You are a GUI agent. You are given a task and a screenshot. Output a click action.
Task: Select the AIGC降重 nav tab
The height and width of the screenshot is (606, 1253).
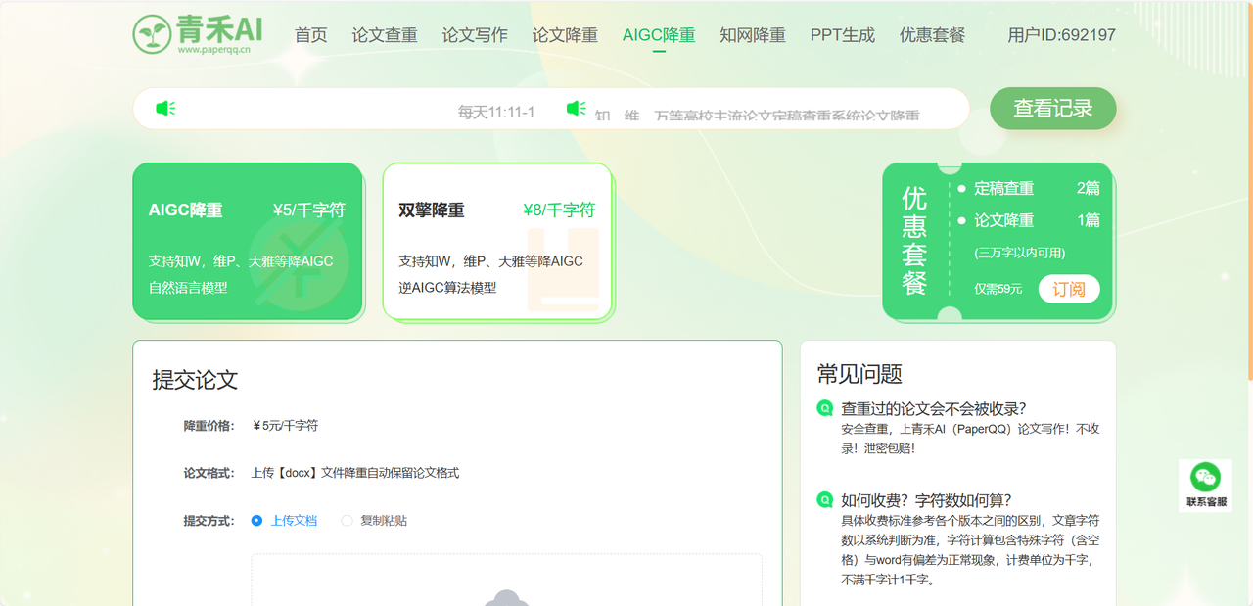click(x=659, y=35)
